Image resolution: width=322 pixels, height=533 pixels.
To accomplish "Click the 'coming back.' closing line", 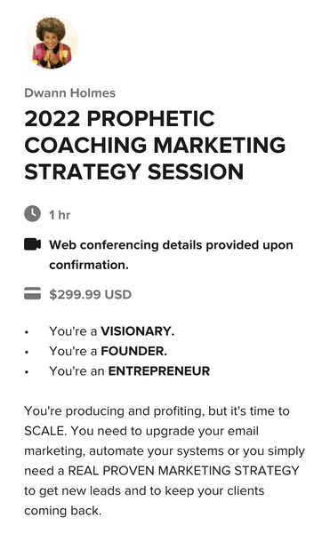I will [63, 511].
